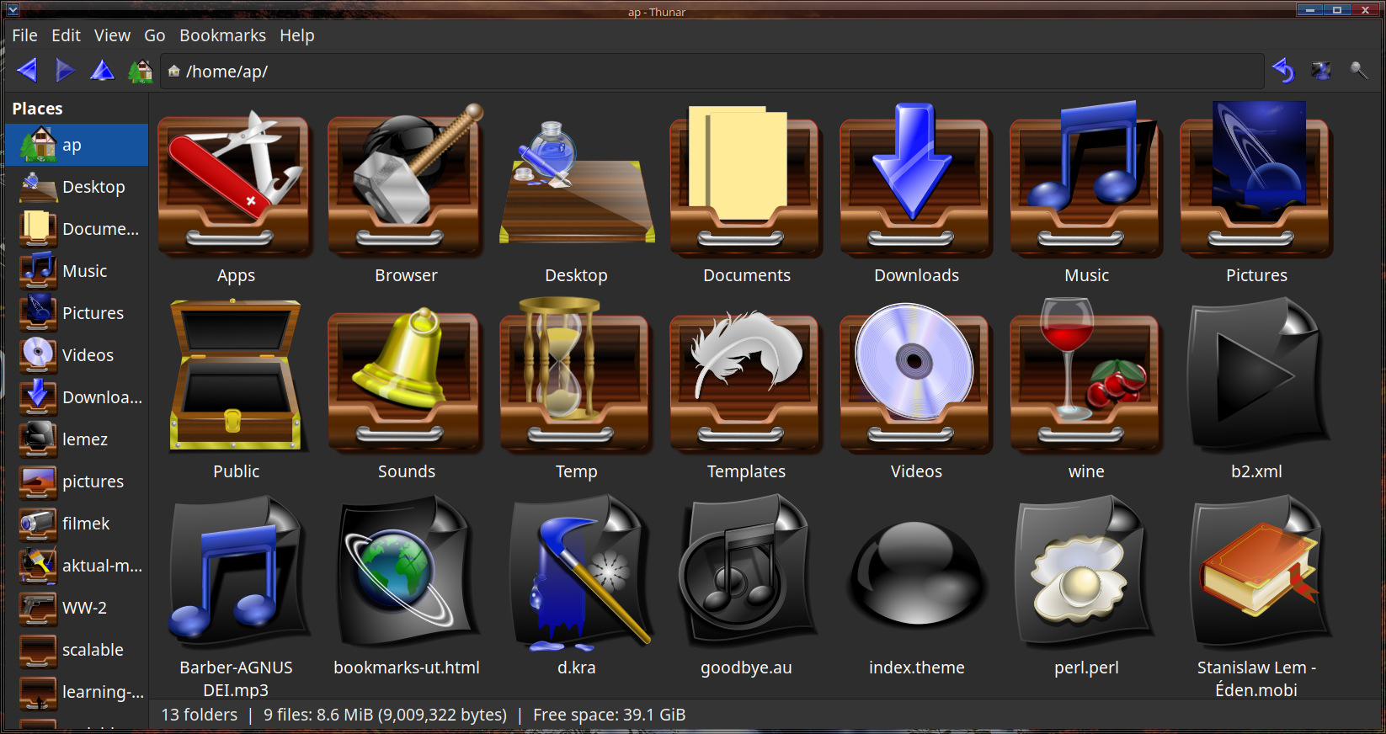Screen dimensions: 1386x734
Task: Open the Go menu
Action: tap(155, 35)
